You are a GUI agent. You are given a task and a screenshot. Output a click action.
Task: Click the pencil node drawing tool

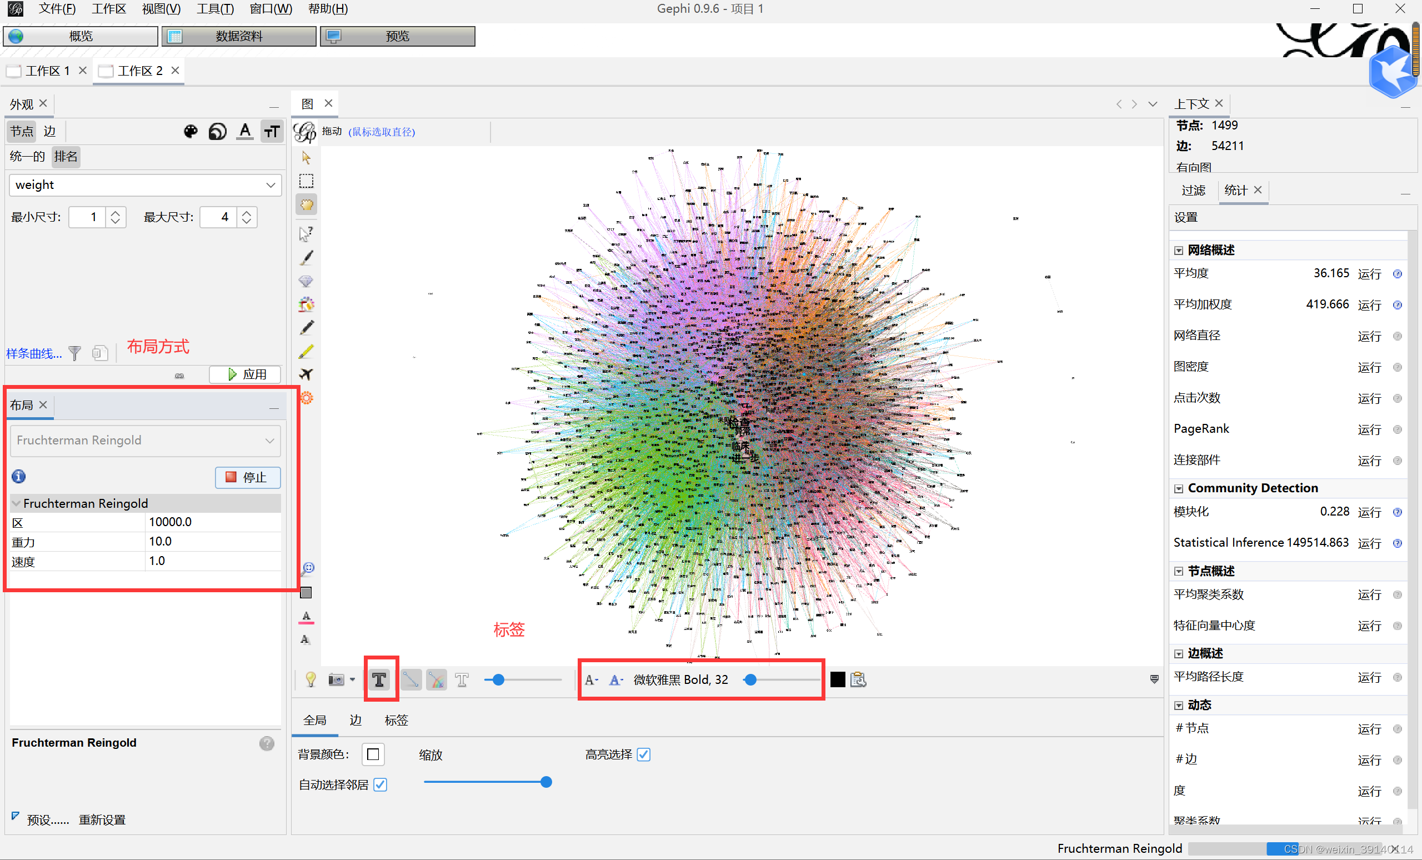click(307, 328)
